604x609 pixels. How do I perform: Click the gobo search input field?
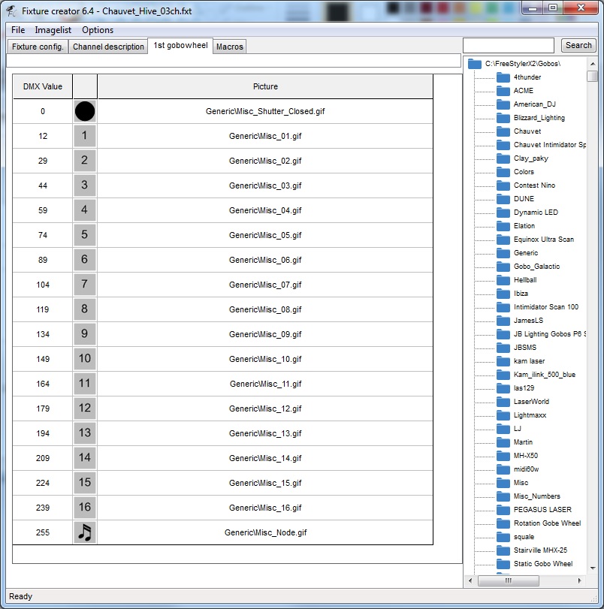(x=509, y=45)
